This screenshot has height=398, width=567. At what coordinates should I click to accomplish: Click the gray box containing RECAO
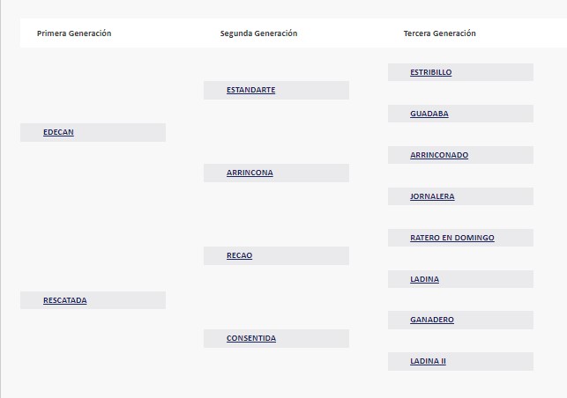click(x=276, y=255)
